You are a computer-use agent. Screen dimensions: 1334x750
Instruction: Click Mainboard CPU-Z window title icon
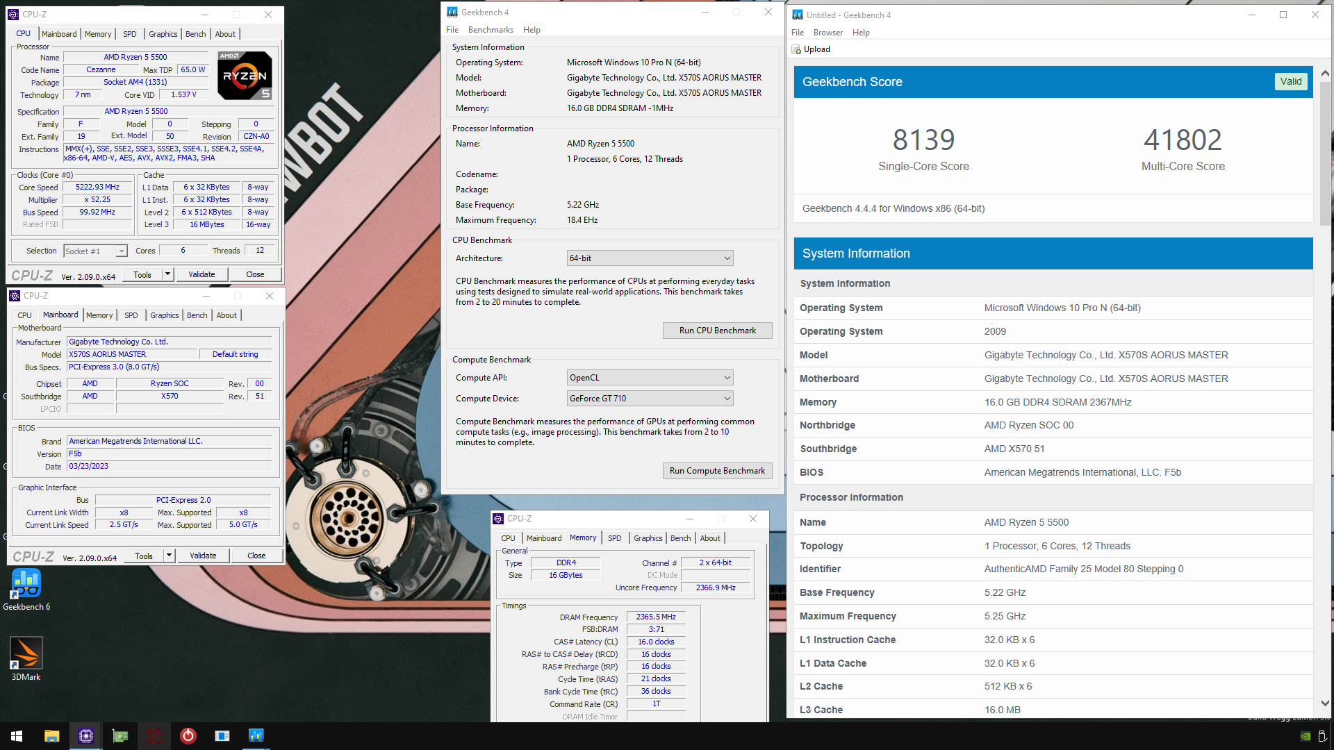15,296
